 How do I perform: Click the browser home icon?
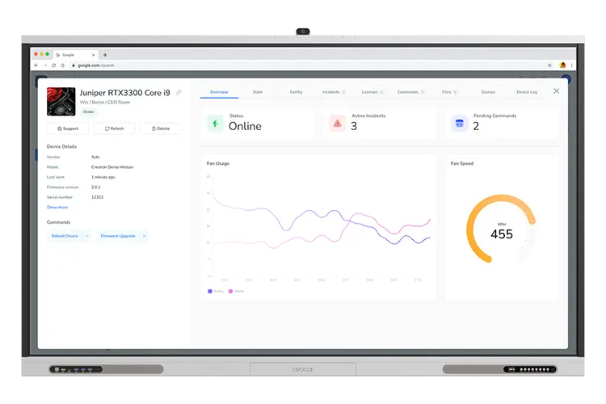[62, 65]
